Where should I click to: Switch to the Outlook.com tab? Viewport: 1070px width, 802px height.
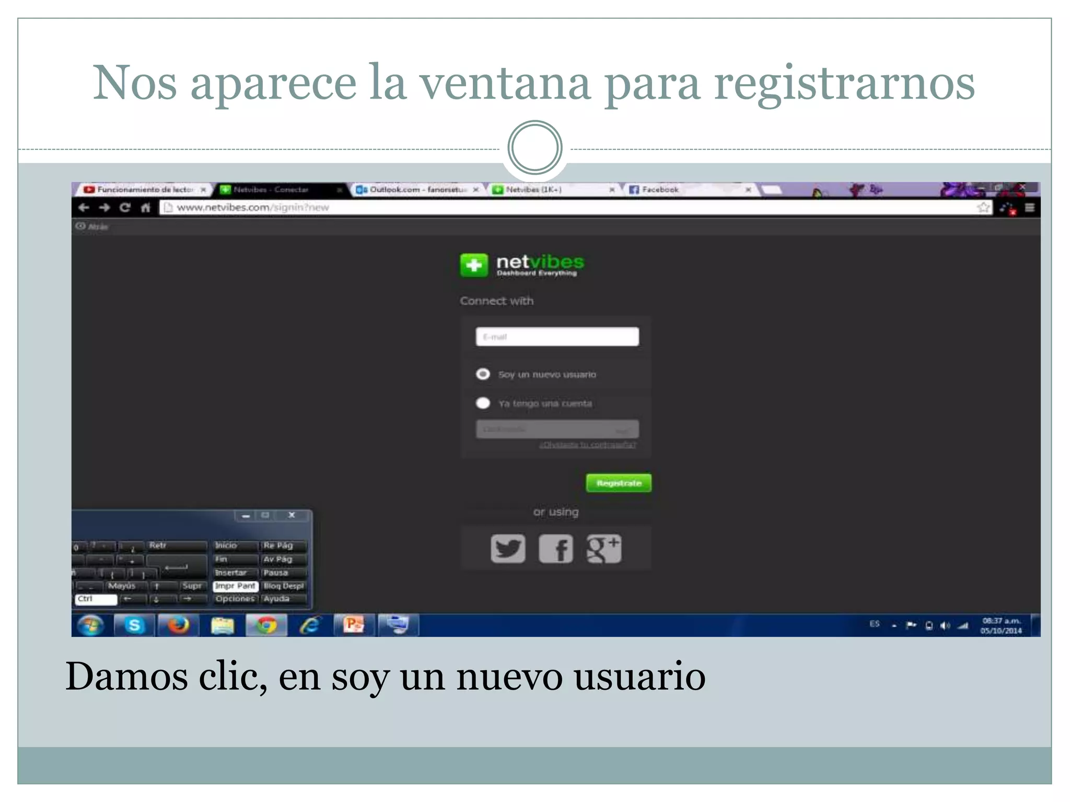418,190
